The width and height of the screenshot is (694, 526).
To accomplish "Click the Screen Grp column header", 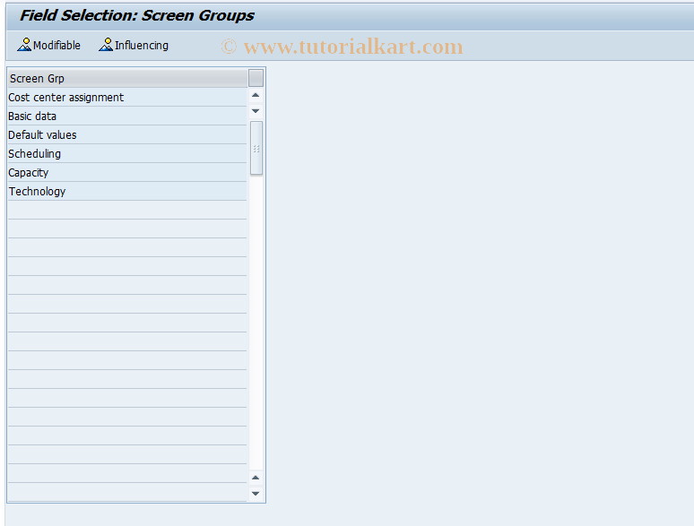I will [127, 78].
